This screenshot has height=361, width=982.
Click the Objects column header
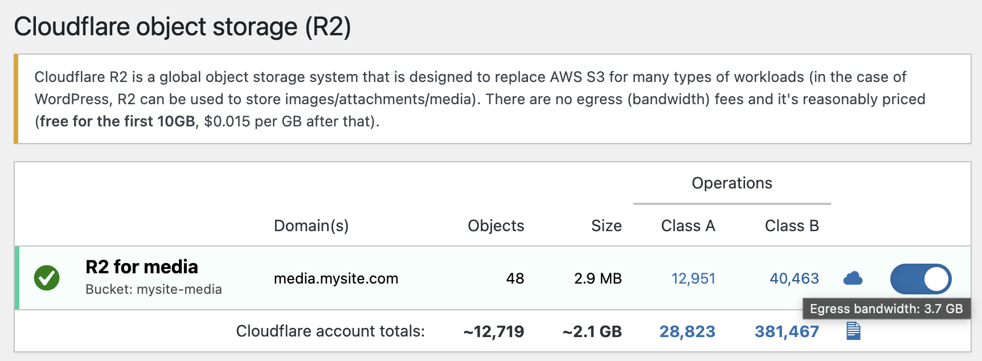496,226
